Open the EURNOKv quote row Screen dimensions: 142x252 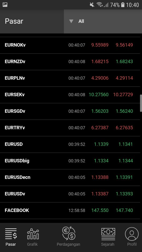[70, 45]
